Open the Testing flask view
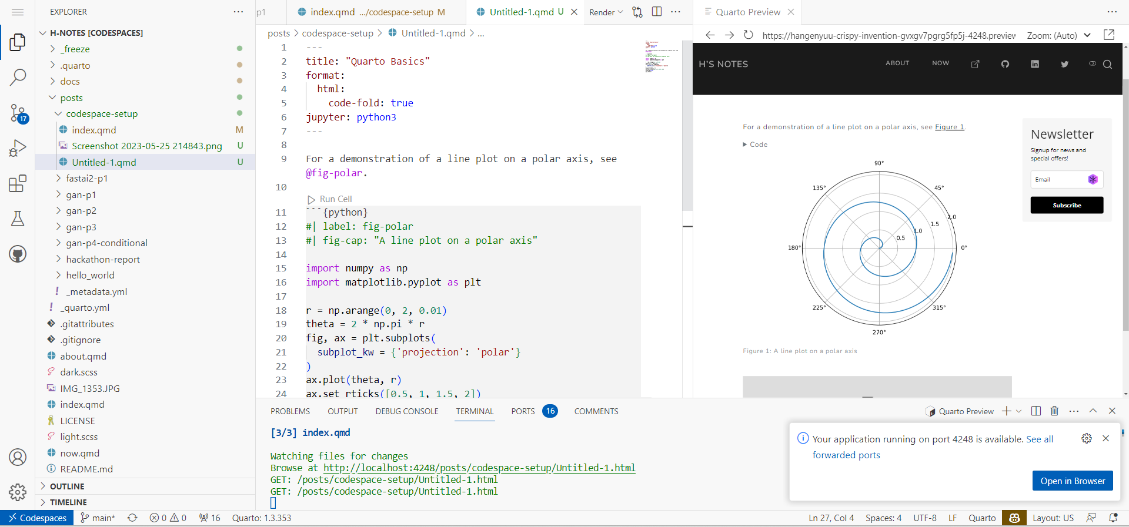The image size is (1129, 527). pos(18,219)
